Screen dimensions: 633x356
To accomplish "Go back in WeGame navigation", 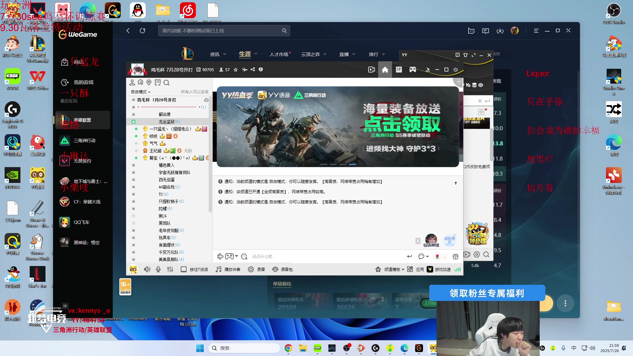I will click(128, 31).
